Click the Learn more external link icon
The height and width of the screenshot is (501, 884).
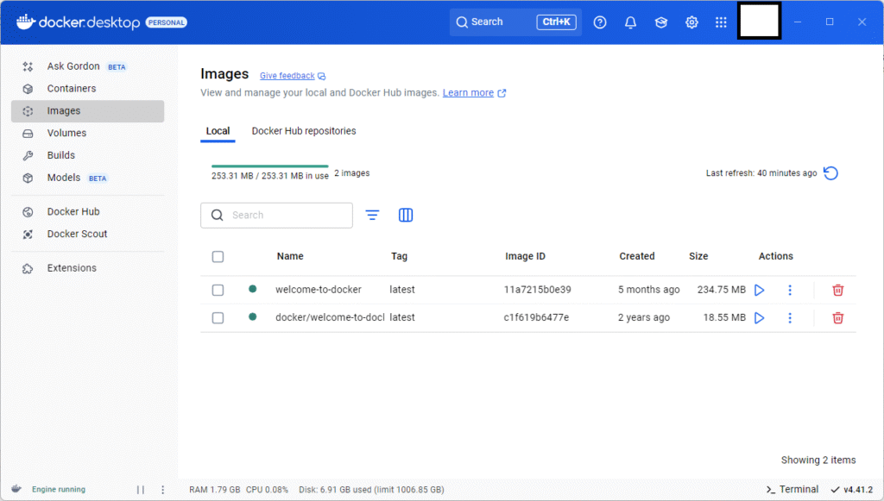pyautogui.click(x=502, y=93)
